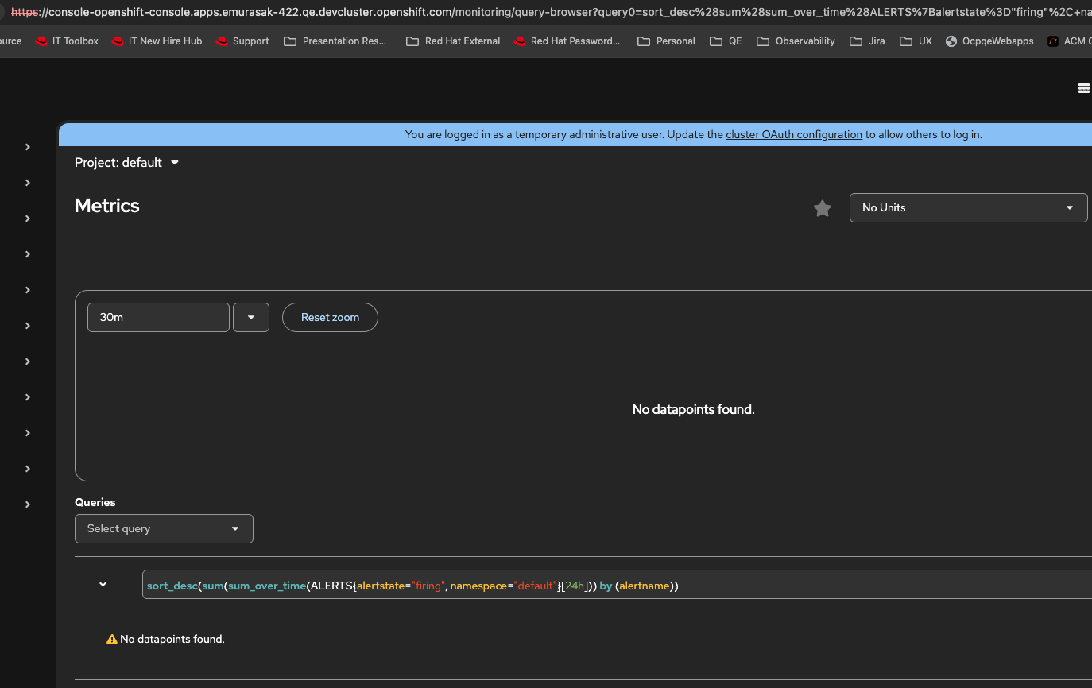Open the UX bookmark folder
This screenshot has height=688, width=1092.
916,41
